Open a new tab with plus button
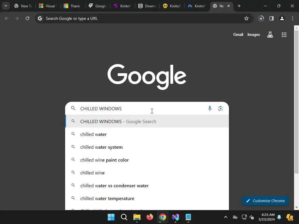299x224 pixels. 239,6
